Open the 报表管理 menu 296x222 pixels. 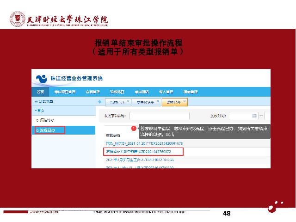(x=191, y=92)
